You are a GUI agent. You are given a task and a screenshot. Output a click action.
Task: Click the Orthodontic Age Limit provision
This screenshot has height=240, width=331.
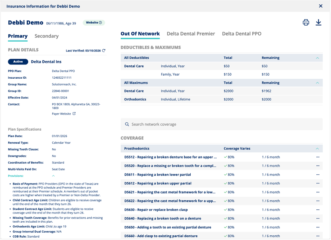tap(39, 227)
